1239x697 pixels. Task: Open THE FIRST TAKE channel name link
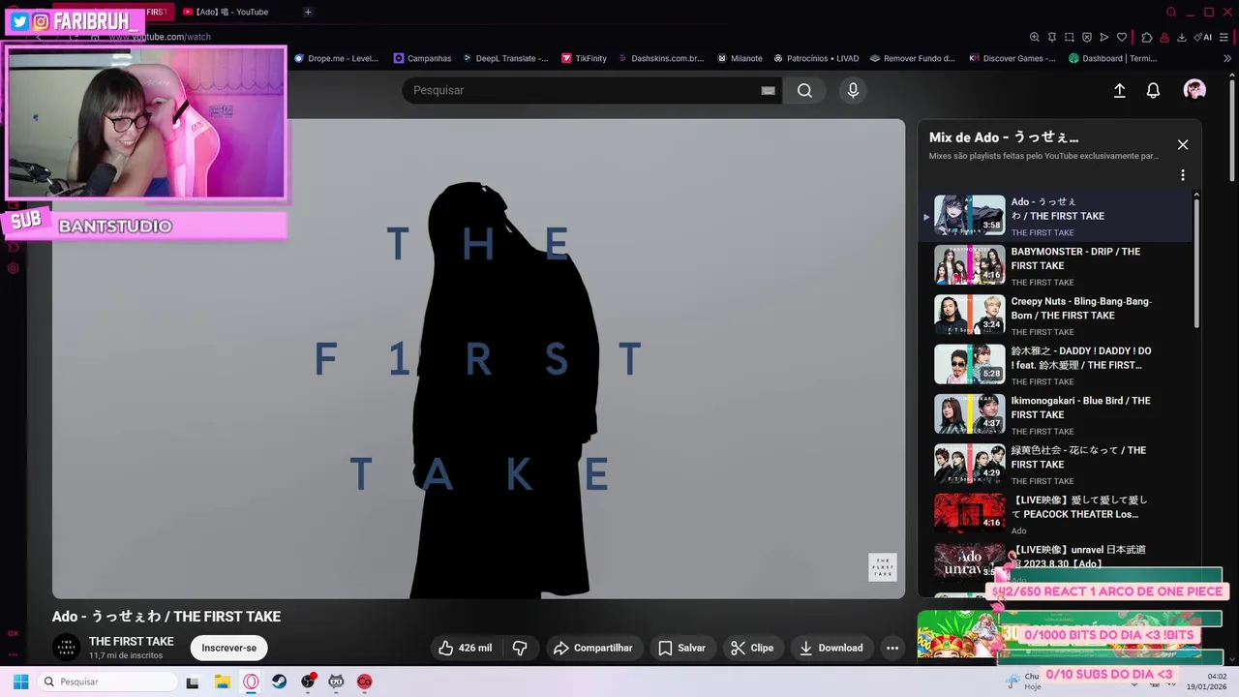point(132,641)
